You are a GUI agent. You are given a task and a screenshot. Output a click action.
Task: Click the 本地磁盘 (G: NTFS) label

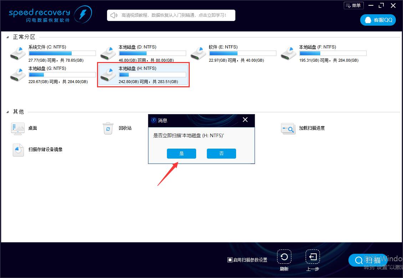coord(47,68)
